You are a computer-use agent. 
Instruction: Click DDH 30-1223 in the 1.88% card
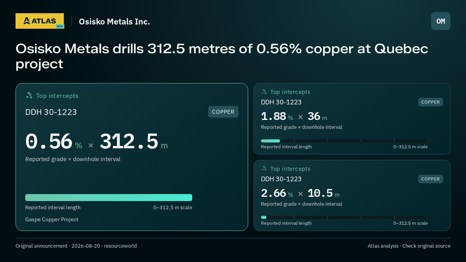tap(281, 102)
